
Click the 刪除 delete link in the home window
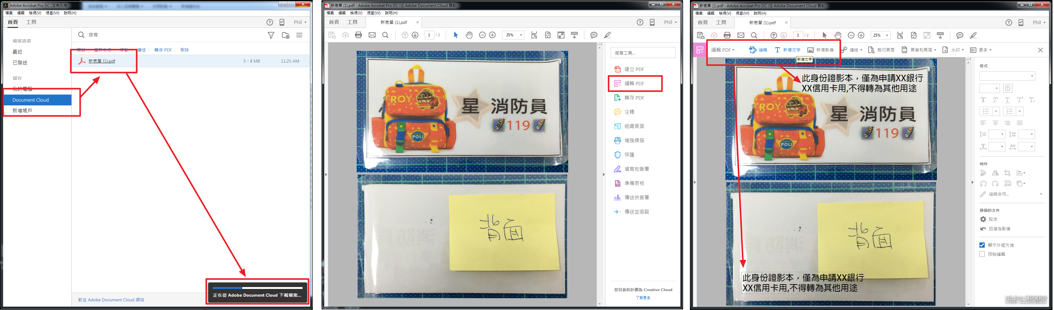(x=185, y=50)
